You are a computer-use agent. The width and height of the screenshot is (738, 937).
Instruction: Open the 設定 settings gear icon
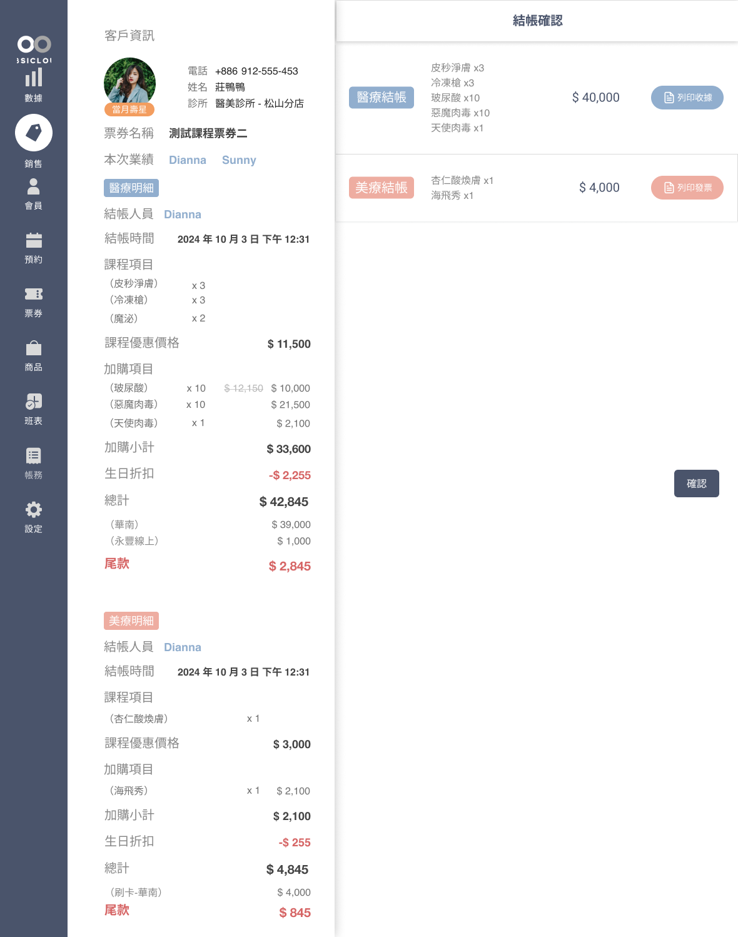(34, 509)
